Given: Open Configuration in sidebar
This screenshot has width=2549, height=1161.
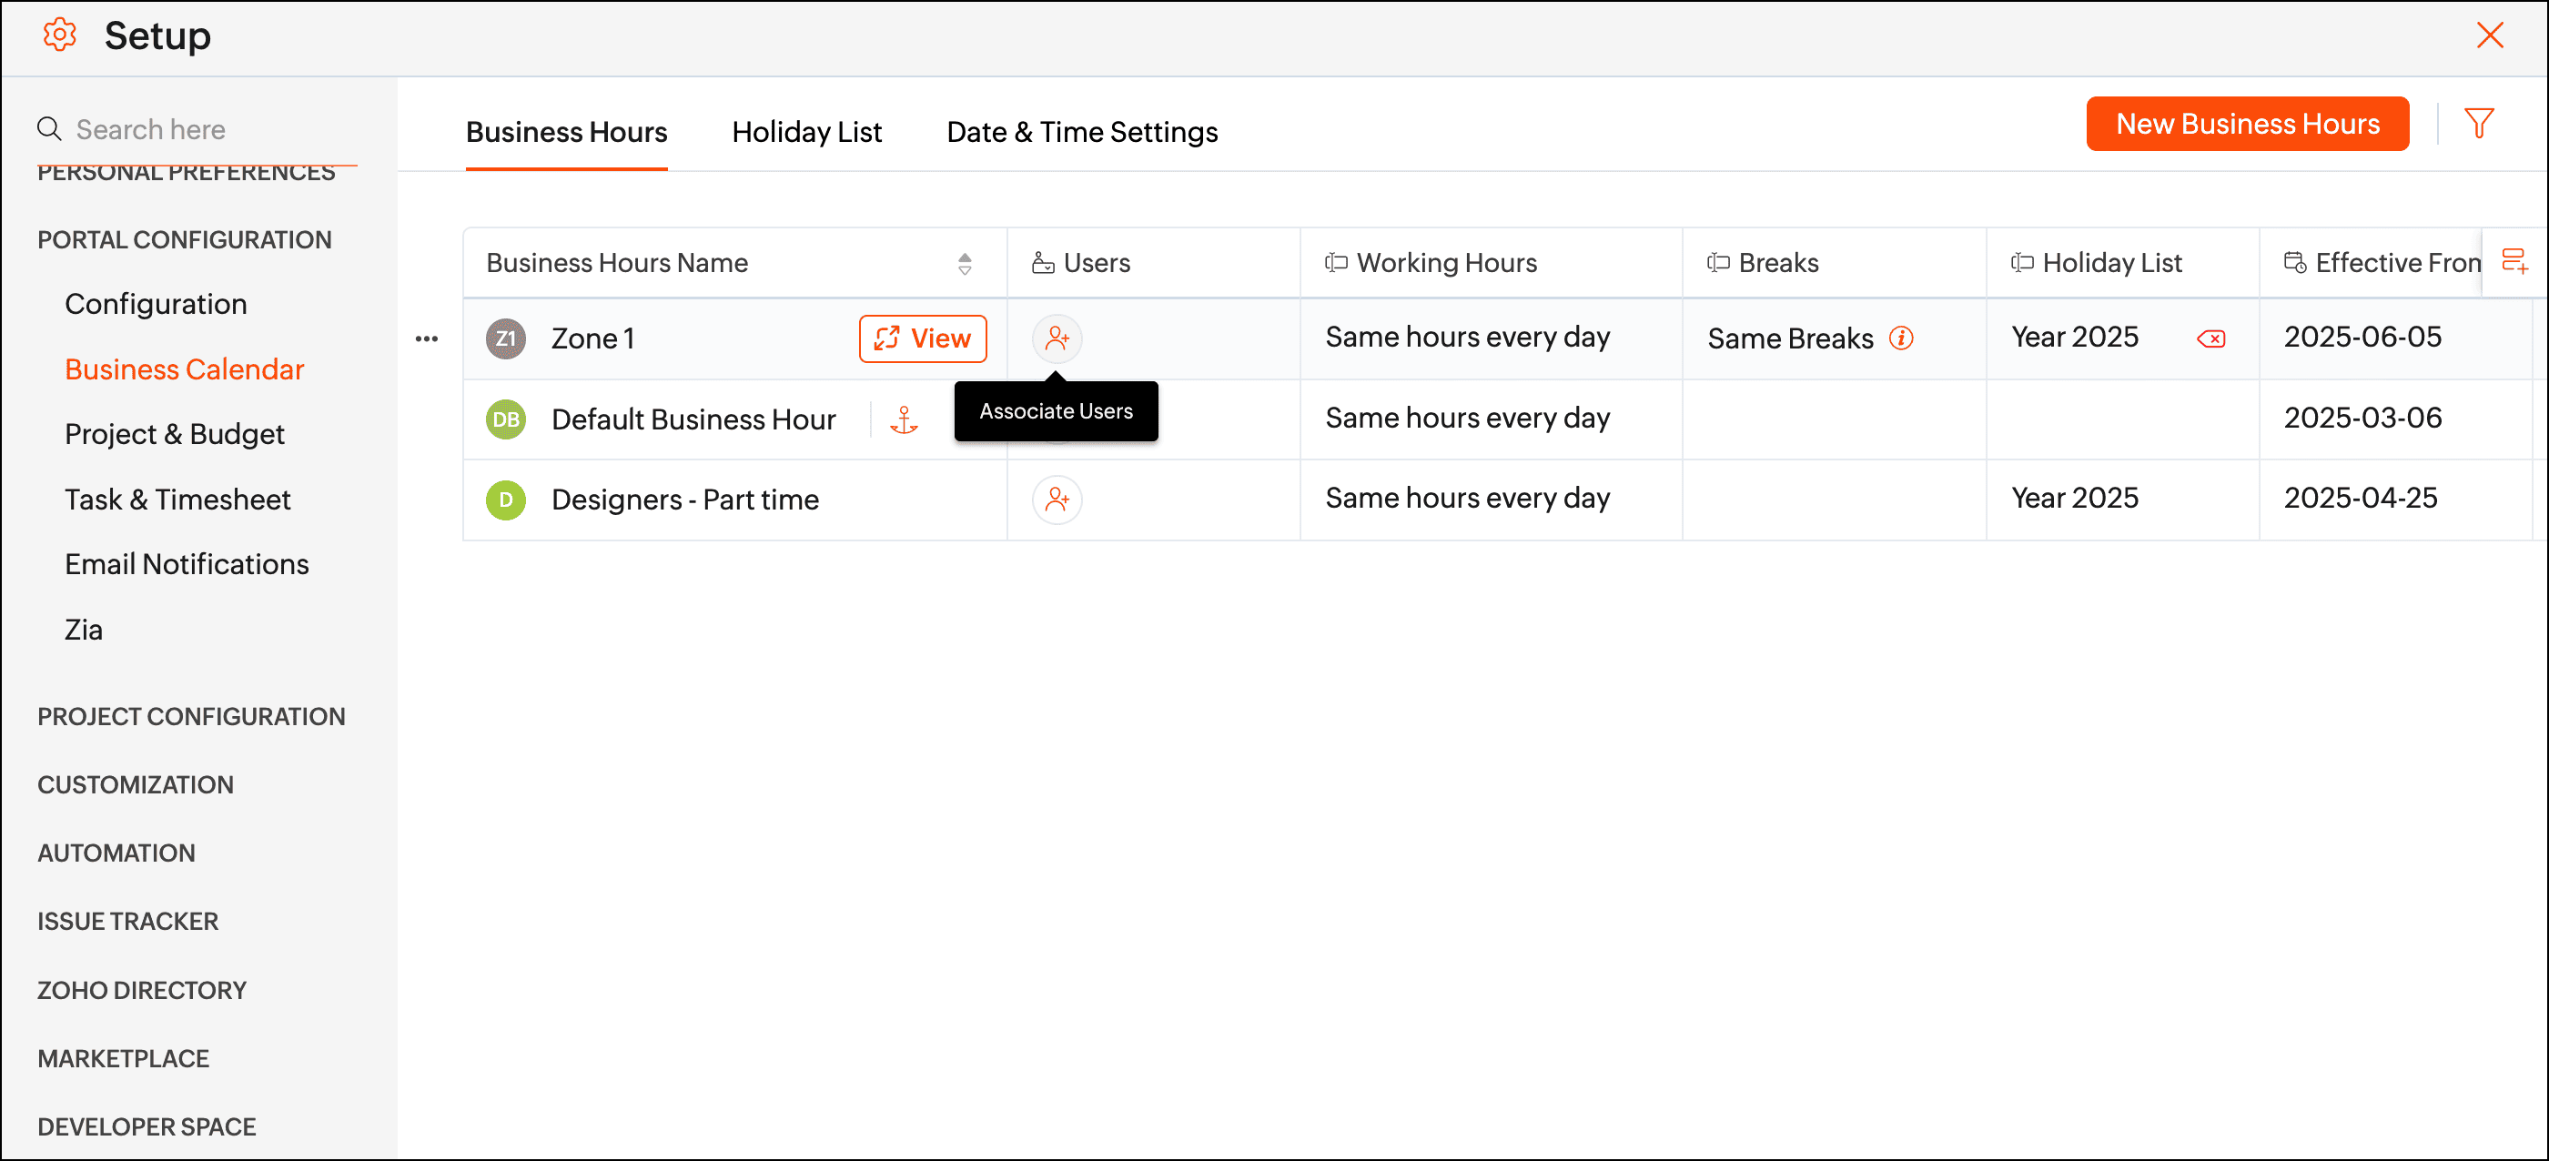Looking at the screenshot, I should (x=156, y=304).
